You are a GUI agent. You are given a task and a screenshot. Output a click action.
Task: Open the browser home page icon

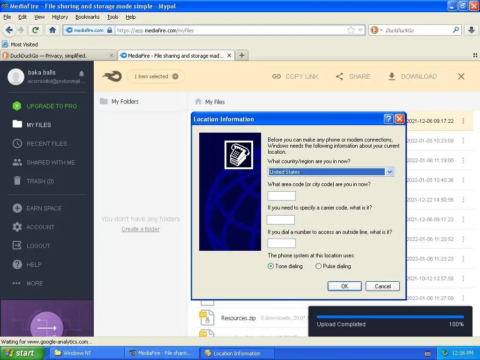pyautogui.click(x=52, y=30)
